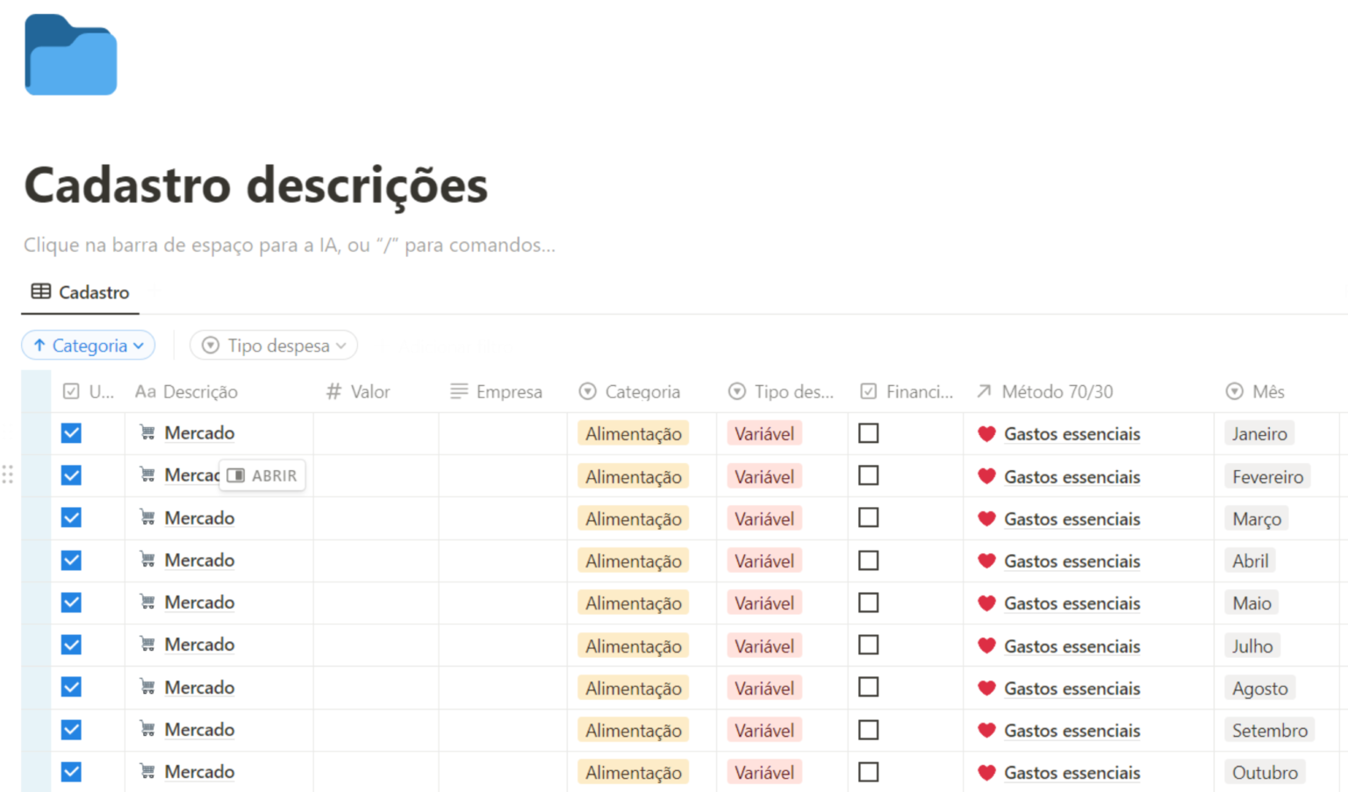This screenshot has height=792, width=1348.
Task: Open Gastos essenciais link in Fevereiro row
Action: (1072, 477)
